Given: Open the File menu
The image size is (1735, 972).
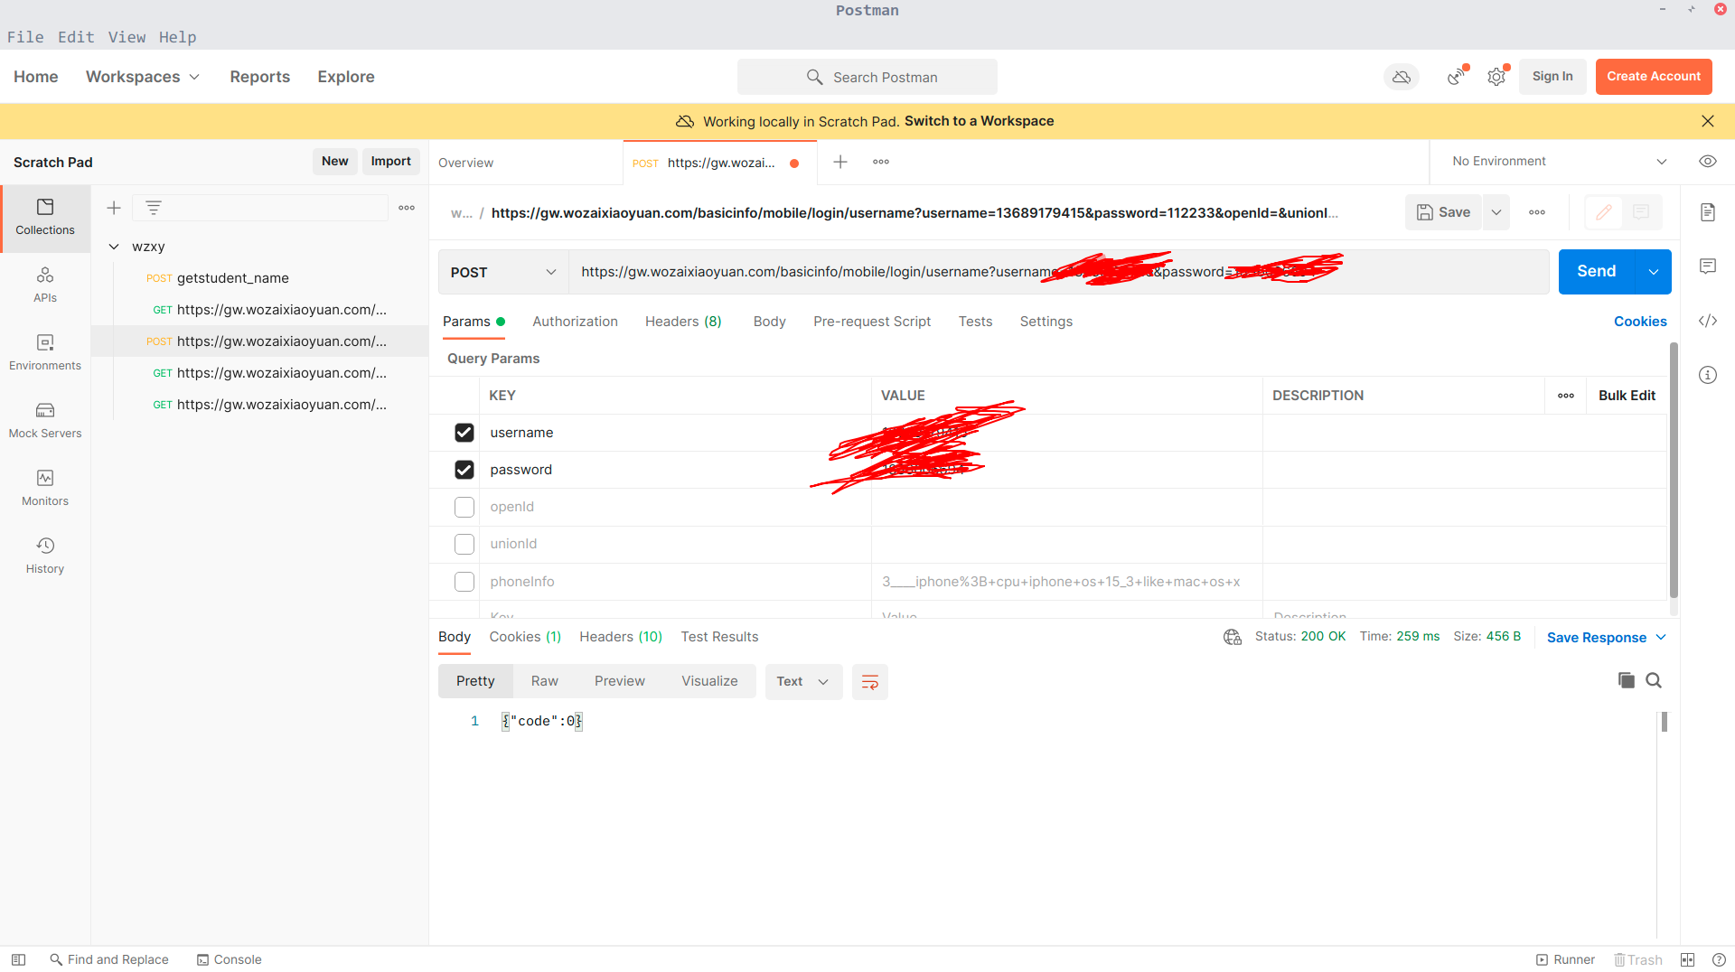Looking at the screenshot, I should (x=25, y=37).
